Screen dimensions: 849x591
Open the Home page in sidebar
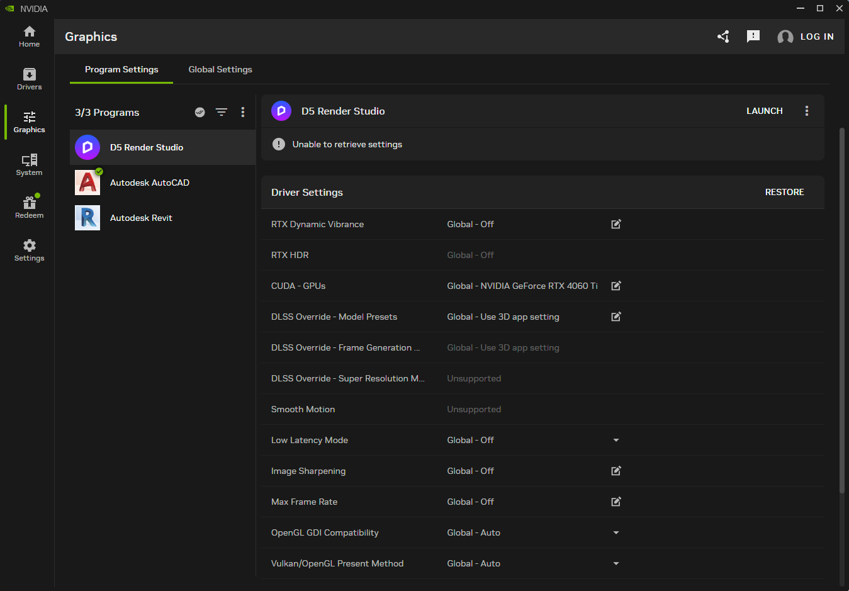[x=29, y=37]
